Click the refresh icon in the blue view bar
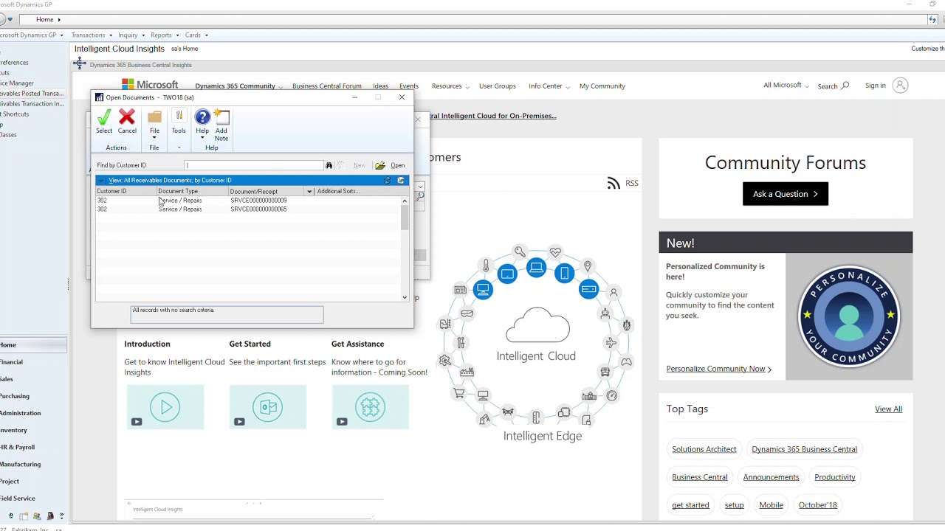 click(388, 180)
